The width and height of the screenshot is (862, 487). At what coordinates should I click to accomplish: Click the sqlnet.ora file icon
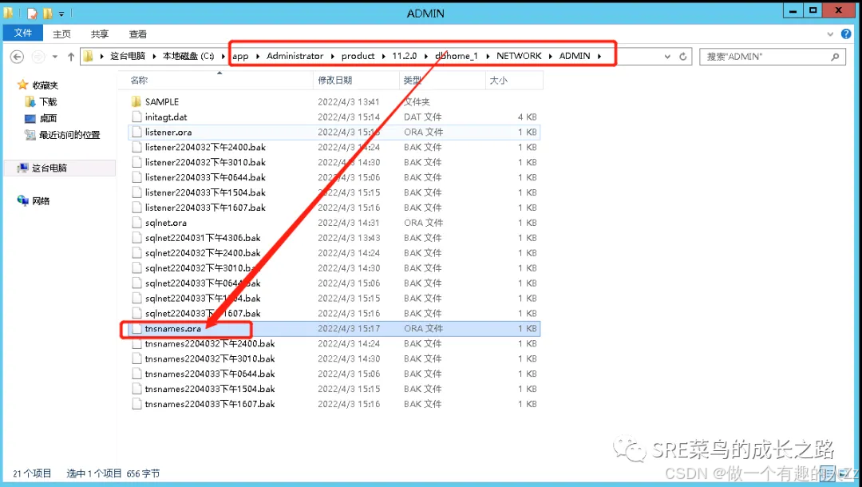coord(137,223)
